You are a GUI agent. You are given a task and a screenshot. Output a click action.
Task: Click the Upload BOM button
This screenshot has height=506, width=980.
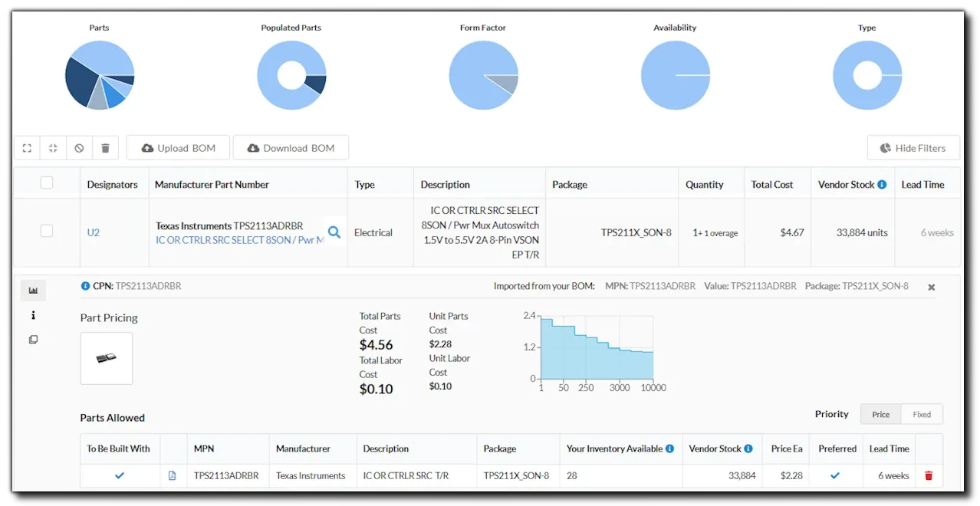pyautogui.click(x=179, y=148)
